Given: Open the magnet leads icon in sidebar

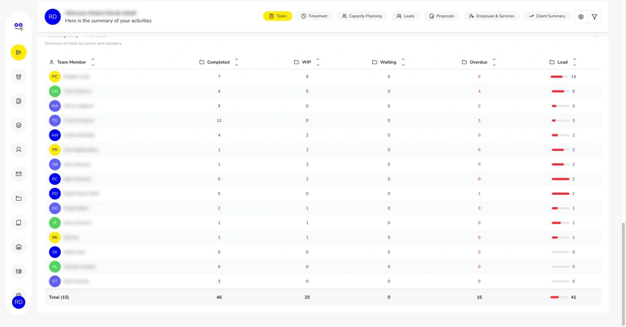Looking at the screenshot, I should click(19, 77).
